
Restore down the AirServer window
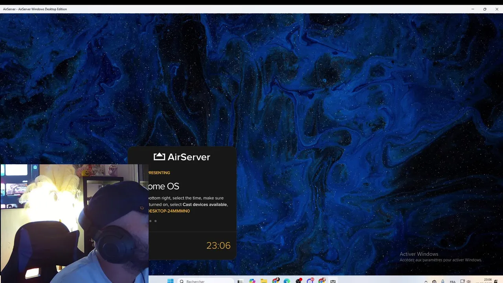click(x=485, y=9)
